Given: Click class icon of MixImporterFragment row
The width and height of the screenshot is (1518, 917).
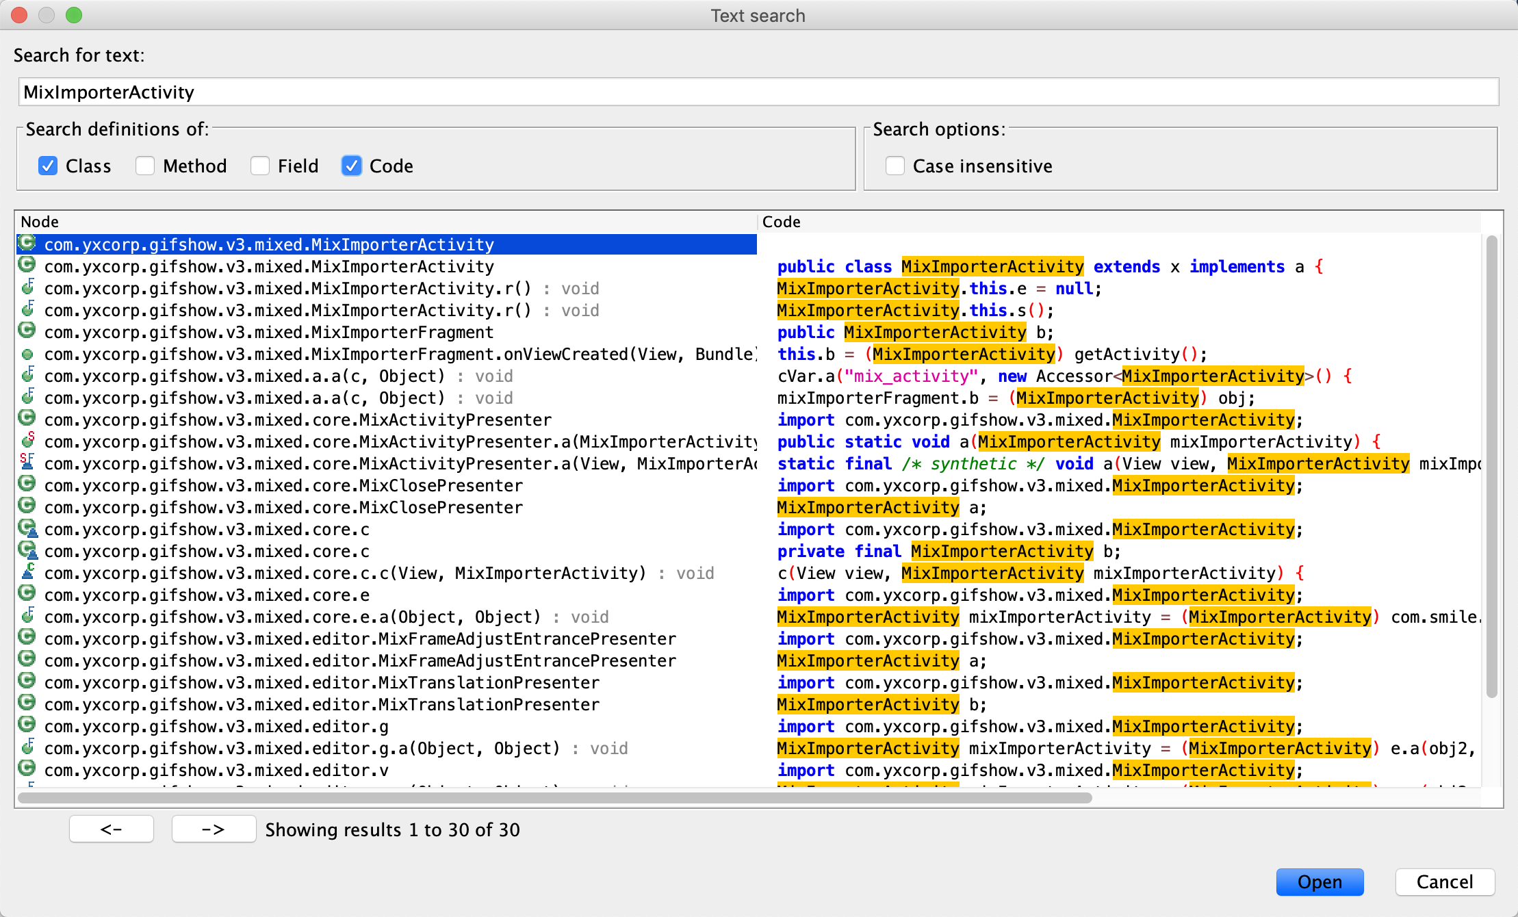Looking at the screenshot, I should click(x=27, y=331).
